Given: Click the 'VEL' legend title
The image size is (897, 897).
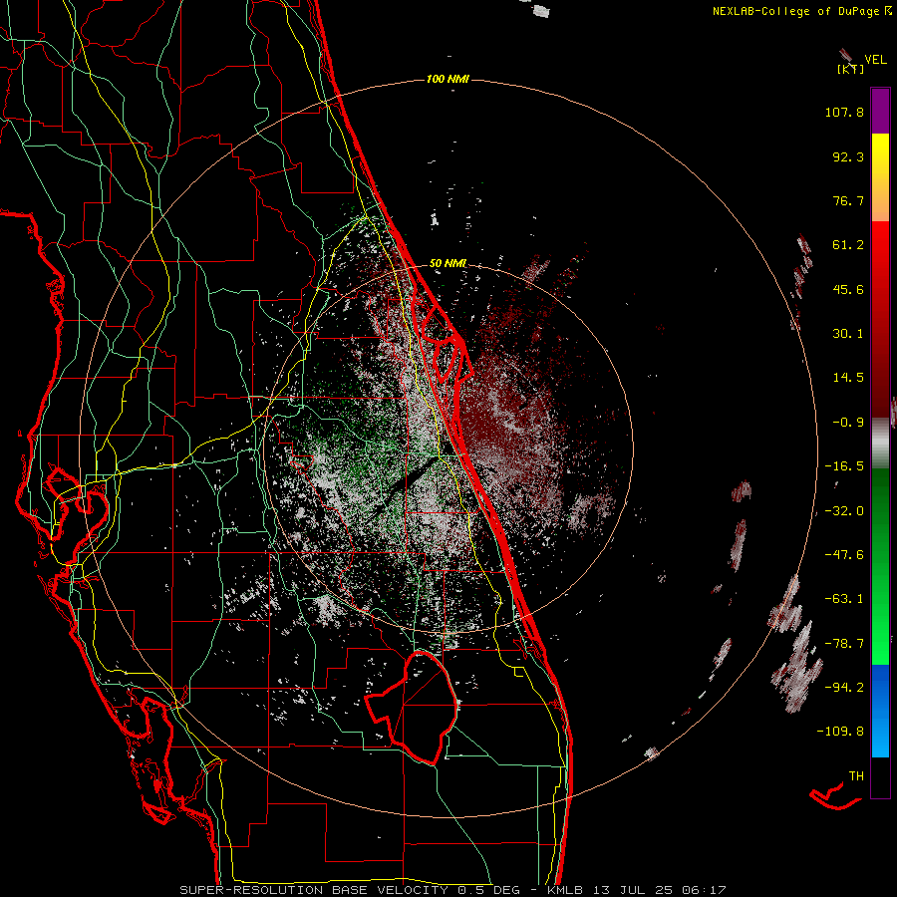Looking at the screenshot, I should point(875,60).
